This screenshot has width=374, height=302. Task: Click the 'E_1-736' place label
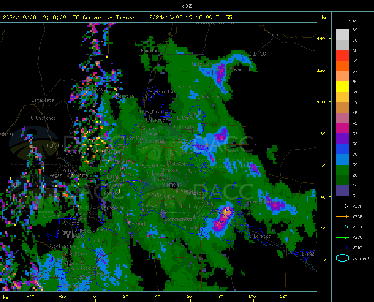(257, 54)
